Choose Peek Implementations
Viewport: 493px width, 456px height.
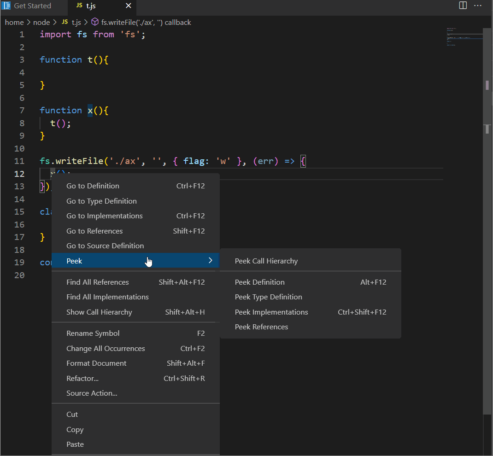tap(271, 312)
